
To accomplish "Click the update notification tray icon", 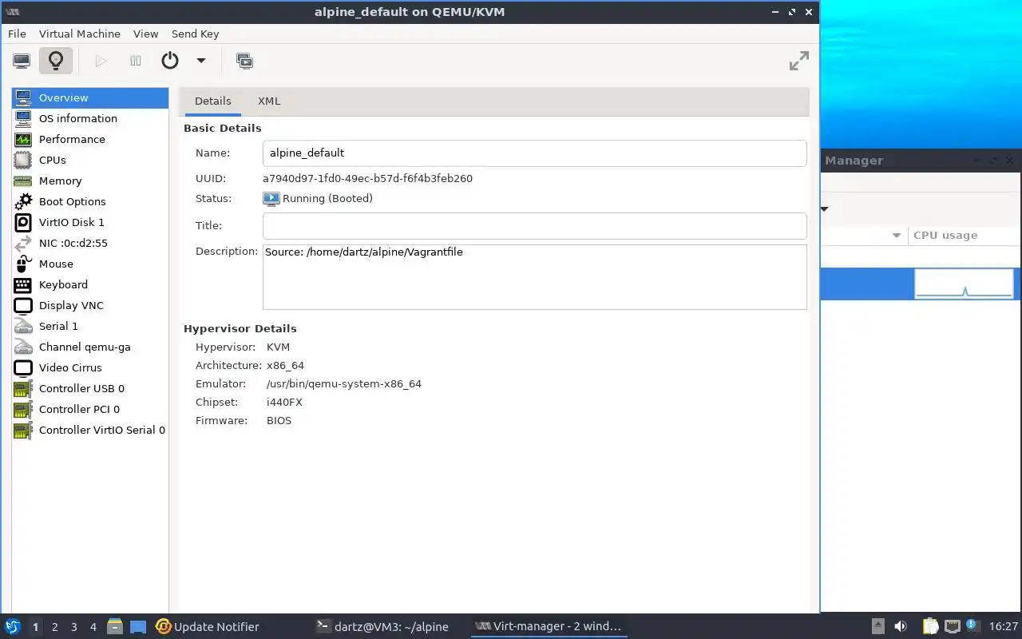I will coord(972,625).
